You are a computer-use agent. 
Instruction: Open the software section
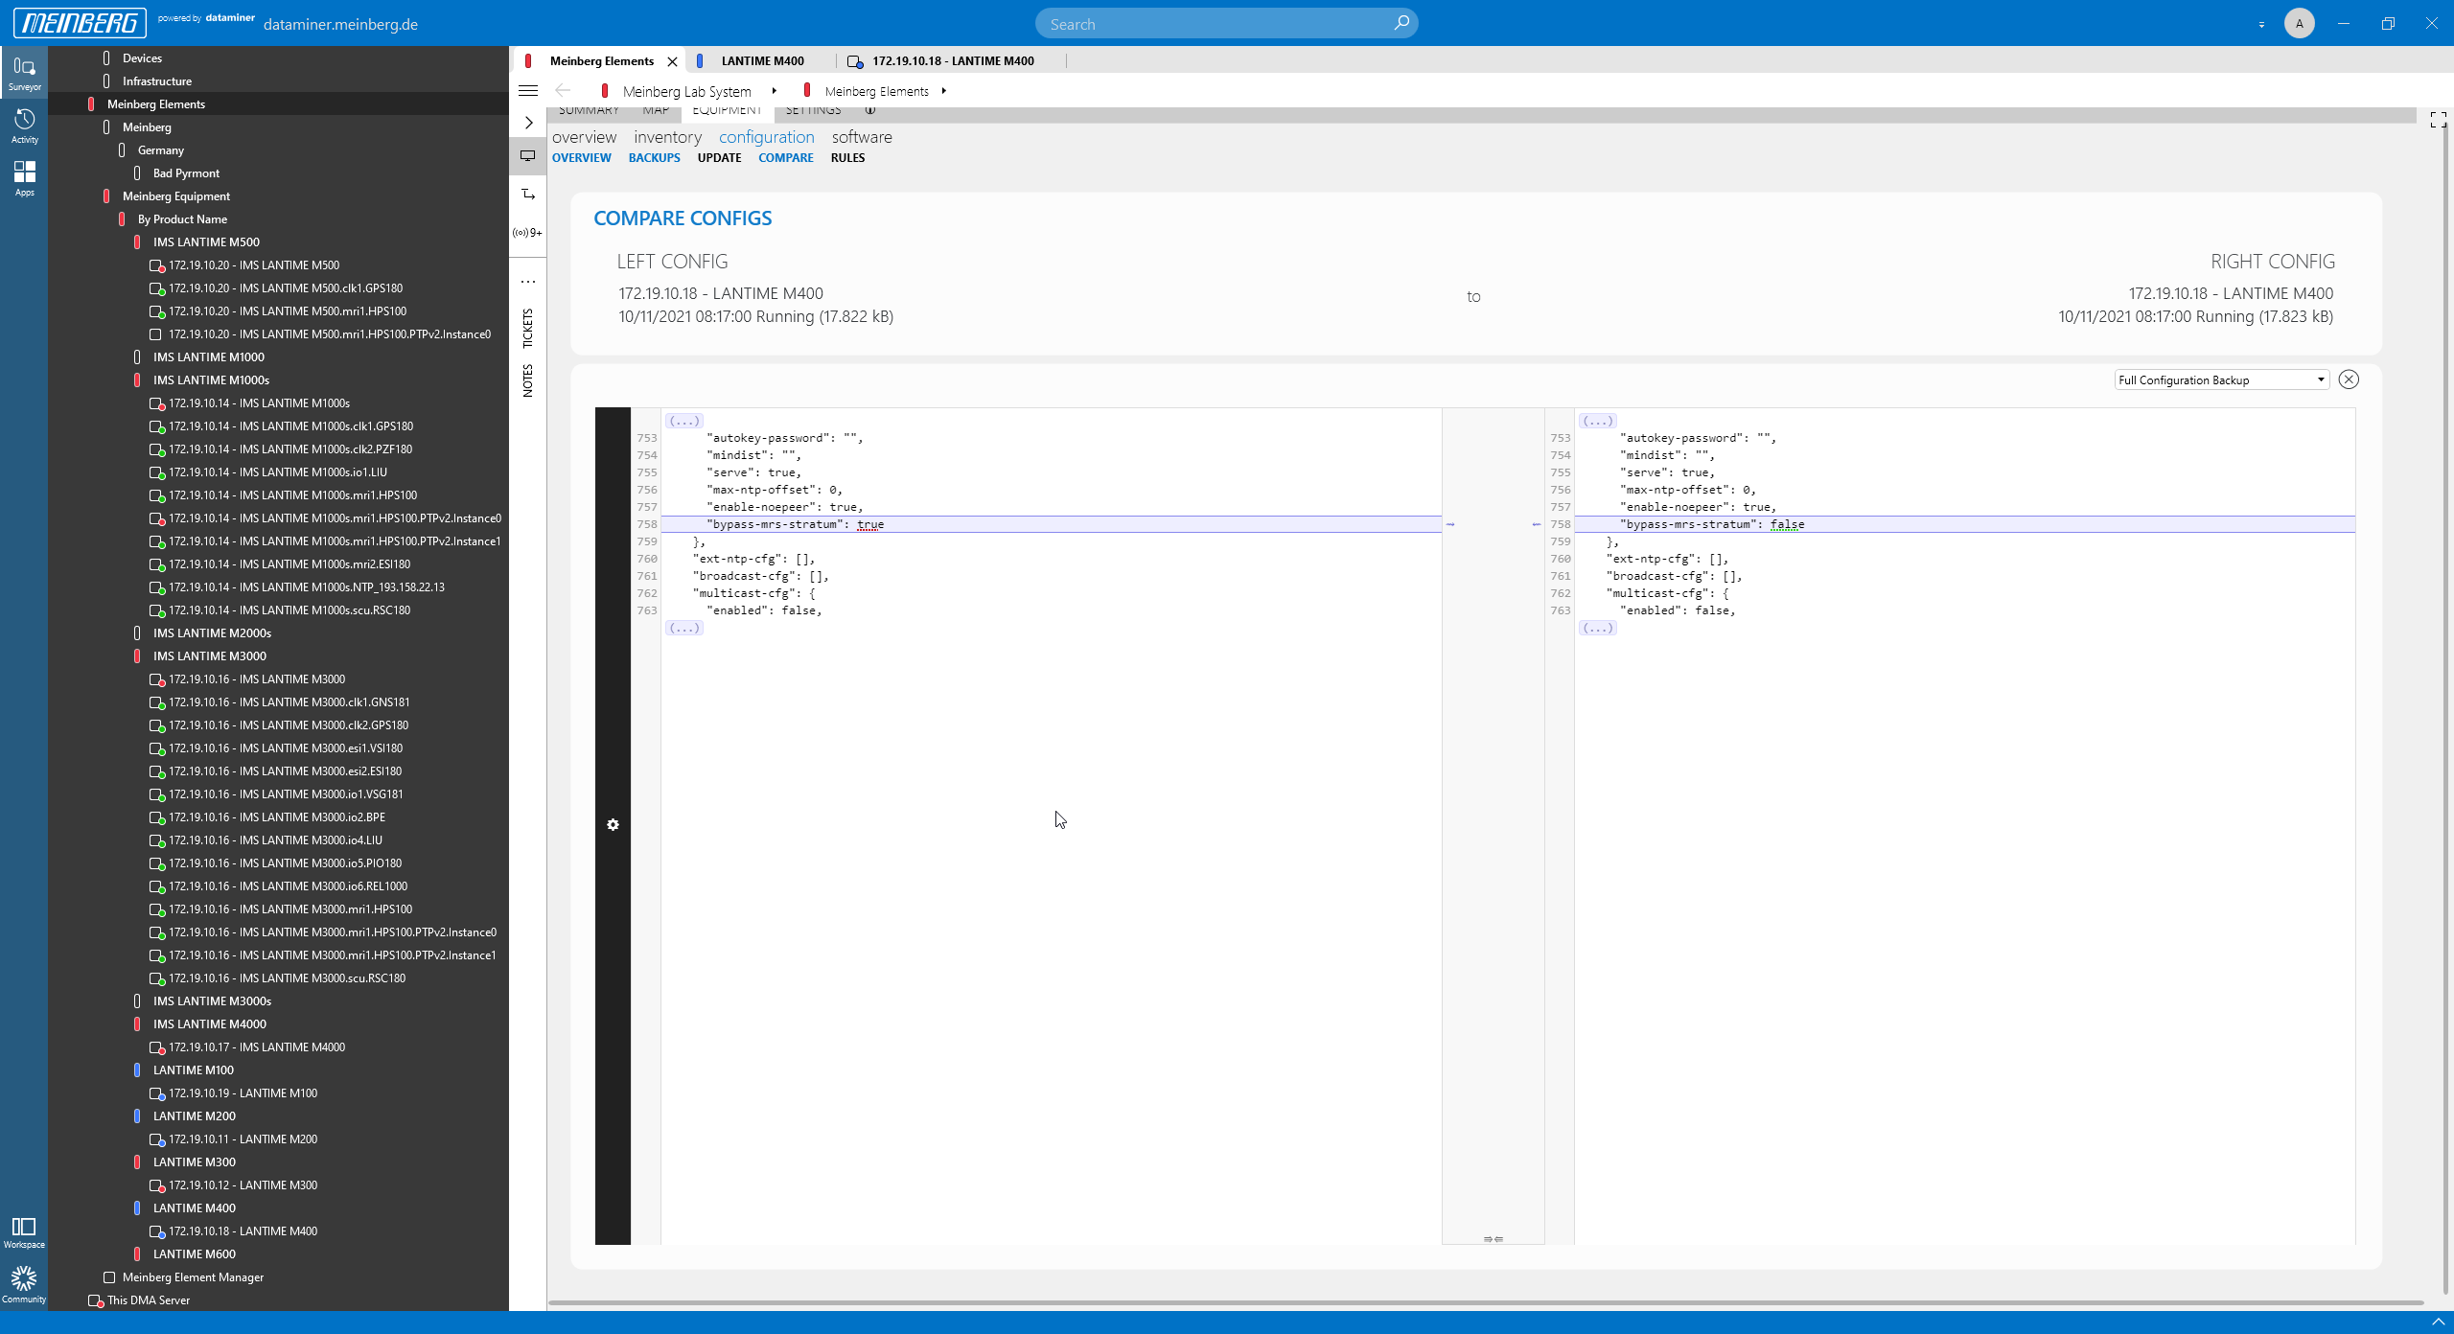(862, 137)
